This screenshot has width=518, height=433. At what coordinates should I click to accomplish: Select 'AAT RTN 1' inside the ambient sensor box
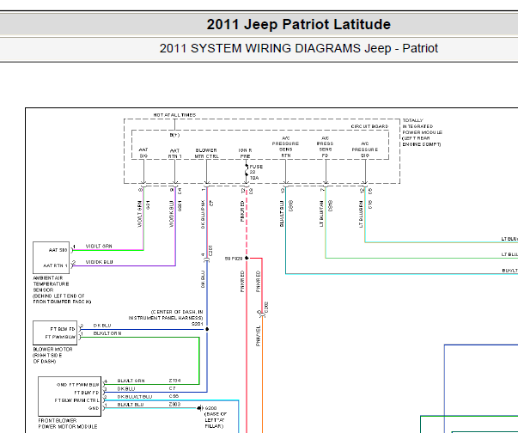pos(55,265)
